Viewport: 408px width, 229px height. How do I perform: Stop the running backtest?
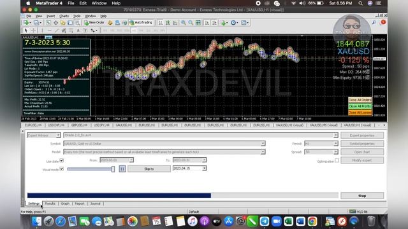[362, 195]
